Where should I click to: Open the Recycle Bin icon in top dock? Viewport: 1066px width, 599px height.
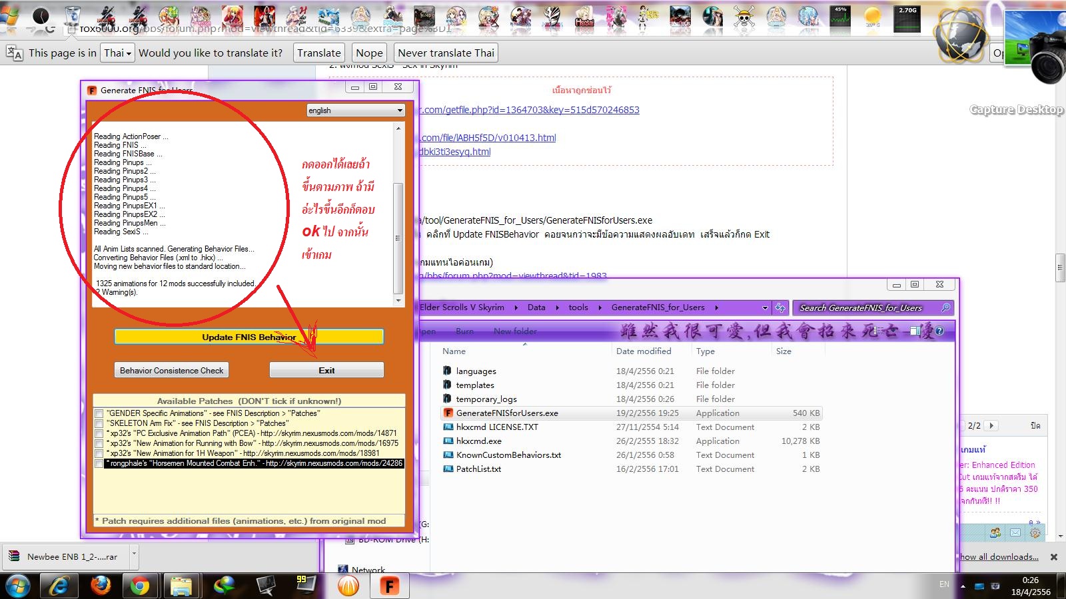click(73, 16)
